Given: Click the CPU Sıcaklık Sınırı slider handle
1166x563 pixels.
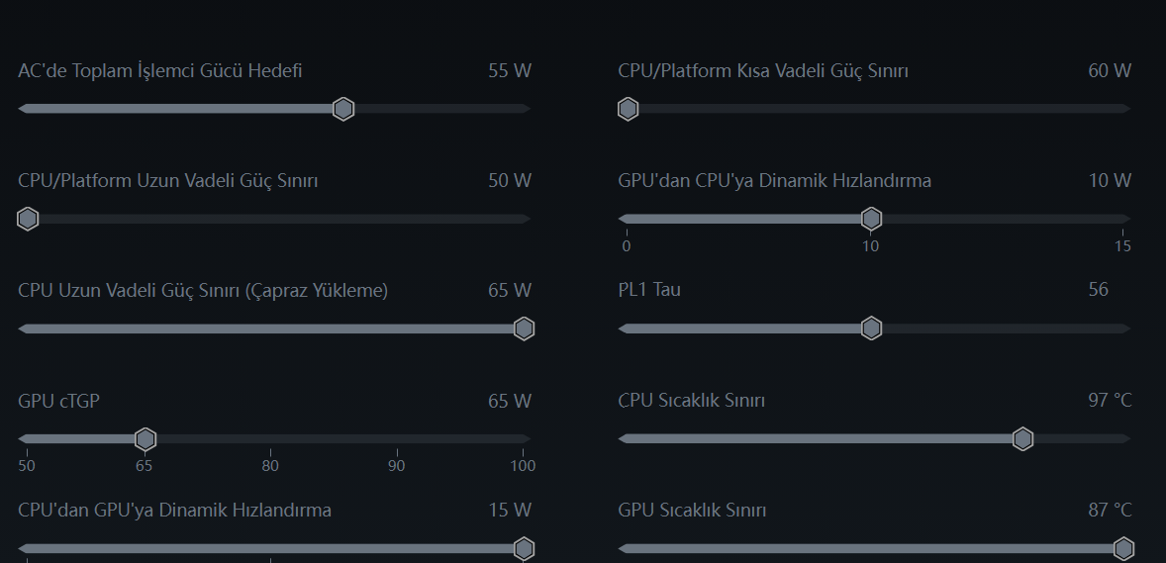Looking at the screenshot, I should [1023, 438].
